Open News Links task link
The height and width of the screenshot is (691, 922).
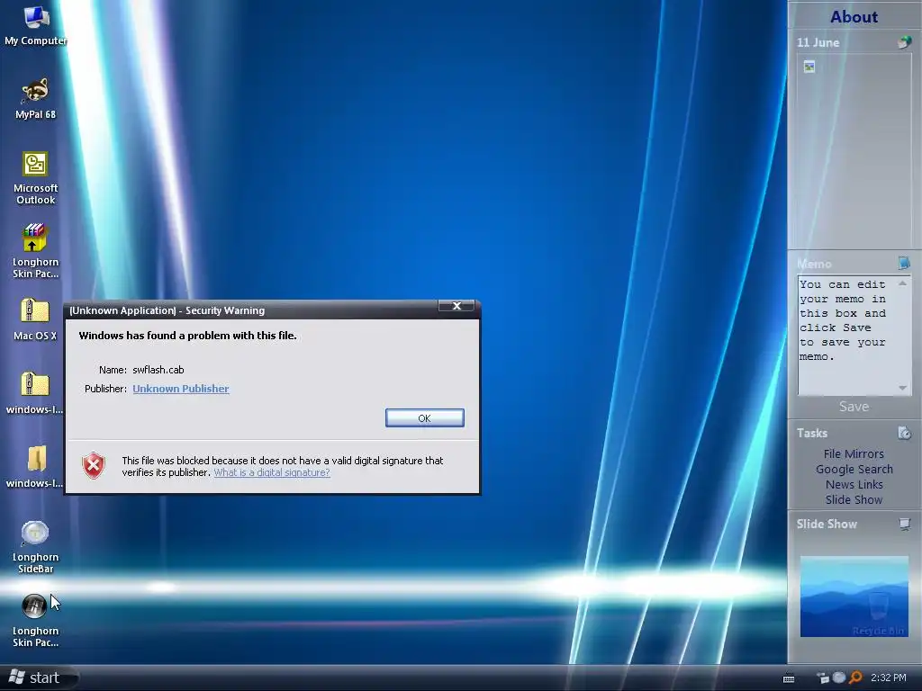point(854,484)
